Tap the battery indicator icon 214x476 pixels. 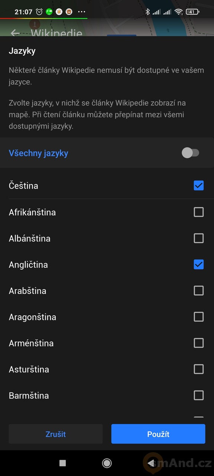coord(192,12)
